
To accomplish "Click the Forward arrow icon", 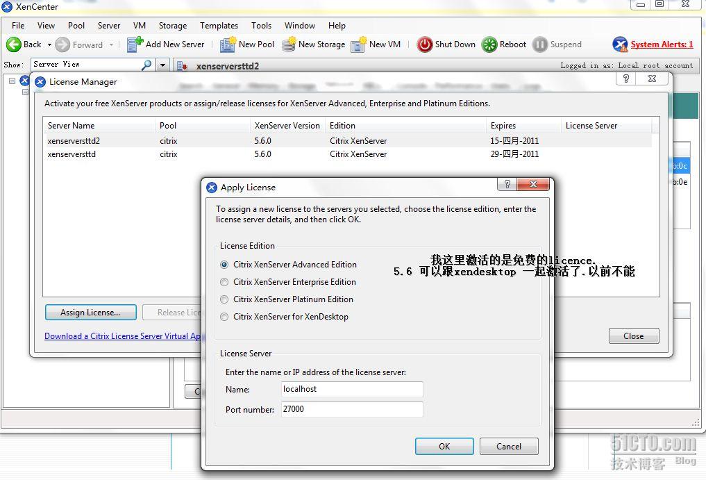I will tap(62, 44).
